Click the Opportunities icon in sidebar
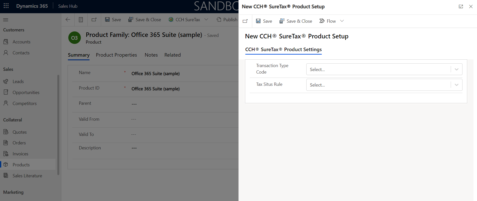The height and width of the screenshot is (201, 477). click(6, 92)
